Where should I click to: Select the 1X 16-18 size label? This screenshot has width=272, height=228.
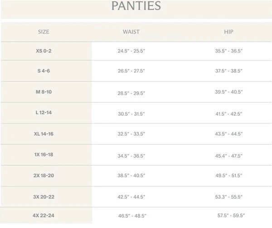(44, 155)
